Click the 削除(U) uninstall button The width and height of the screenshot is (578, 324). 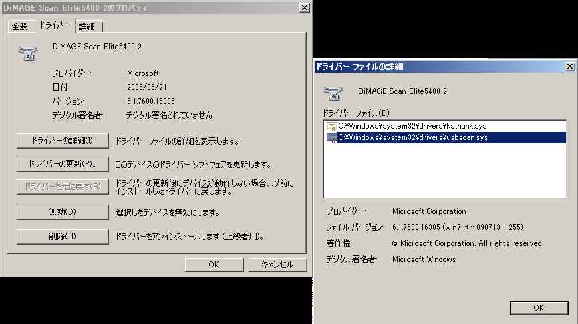click(x=63, y=237)
